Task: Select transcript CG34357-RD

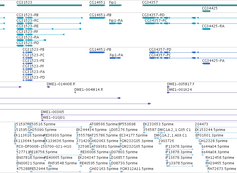Action: (x=153, y=15)
